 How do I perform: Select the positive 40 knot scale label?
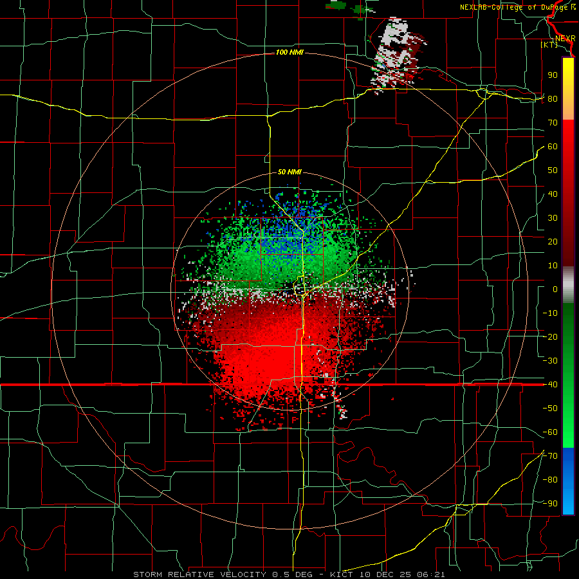tap(553, 194)
